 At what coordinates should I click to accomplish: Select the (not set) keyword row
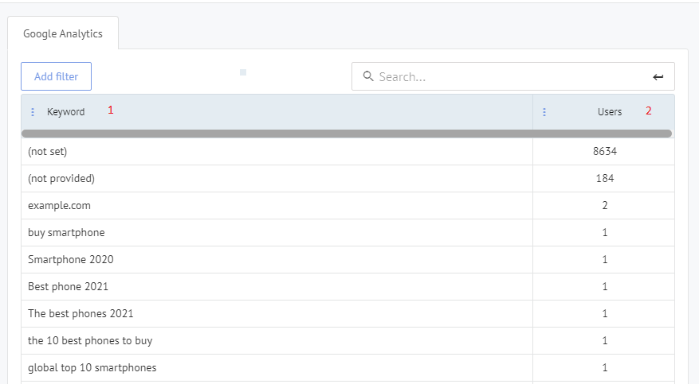pos(348,152)
